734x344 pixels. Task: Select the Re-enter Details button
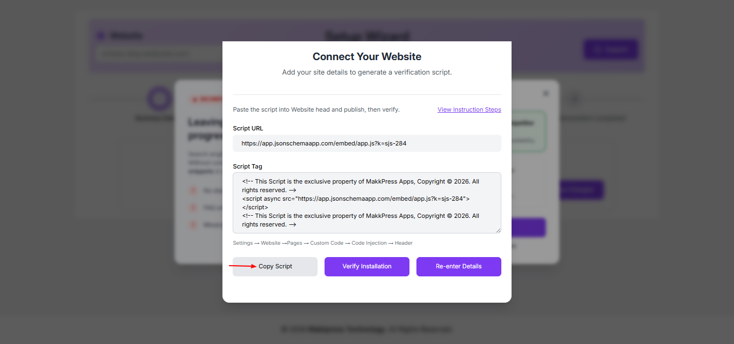(x=458, y=267)
